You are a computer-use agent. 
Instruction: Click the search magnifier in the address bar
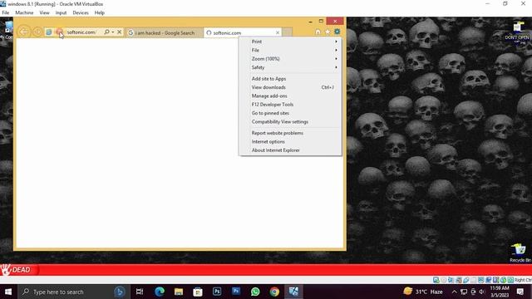point(106,32)
